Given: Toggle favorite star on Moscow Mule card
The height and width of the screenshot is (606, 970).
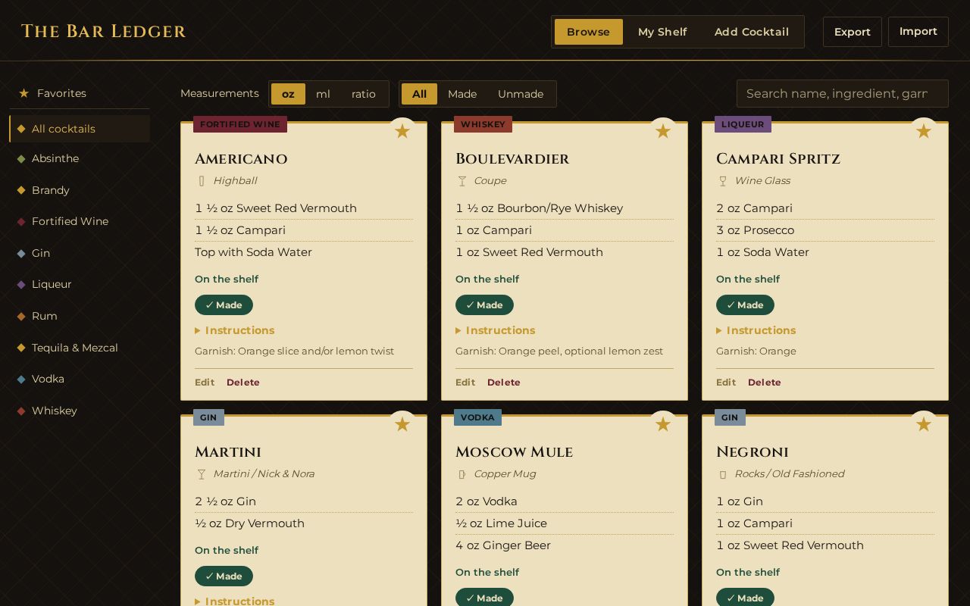Looking at the screenshot, I should (663, 424).
